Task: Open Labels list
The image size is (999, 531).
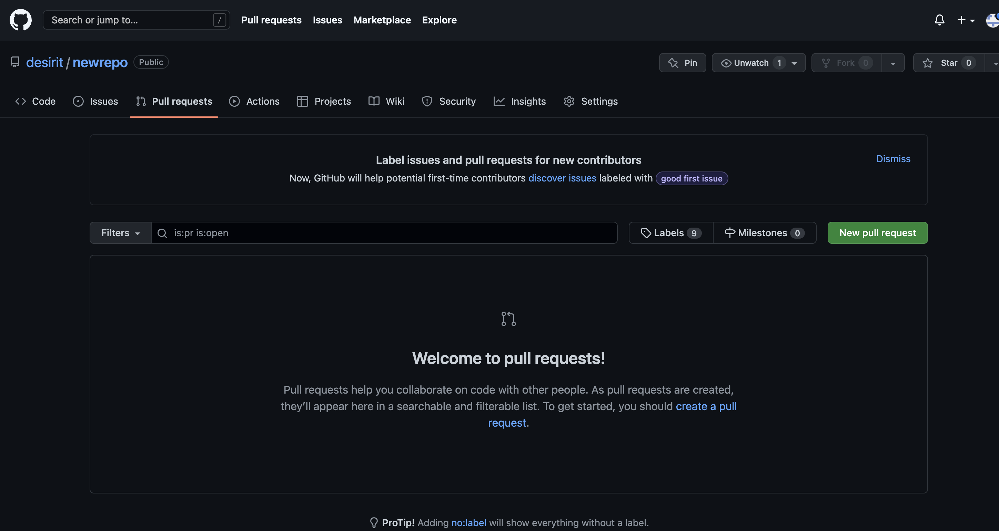Action: (x=671, y=233)
